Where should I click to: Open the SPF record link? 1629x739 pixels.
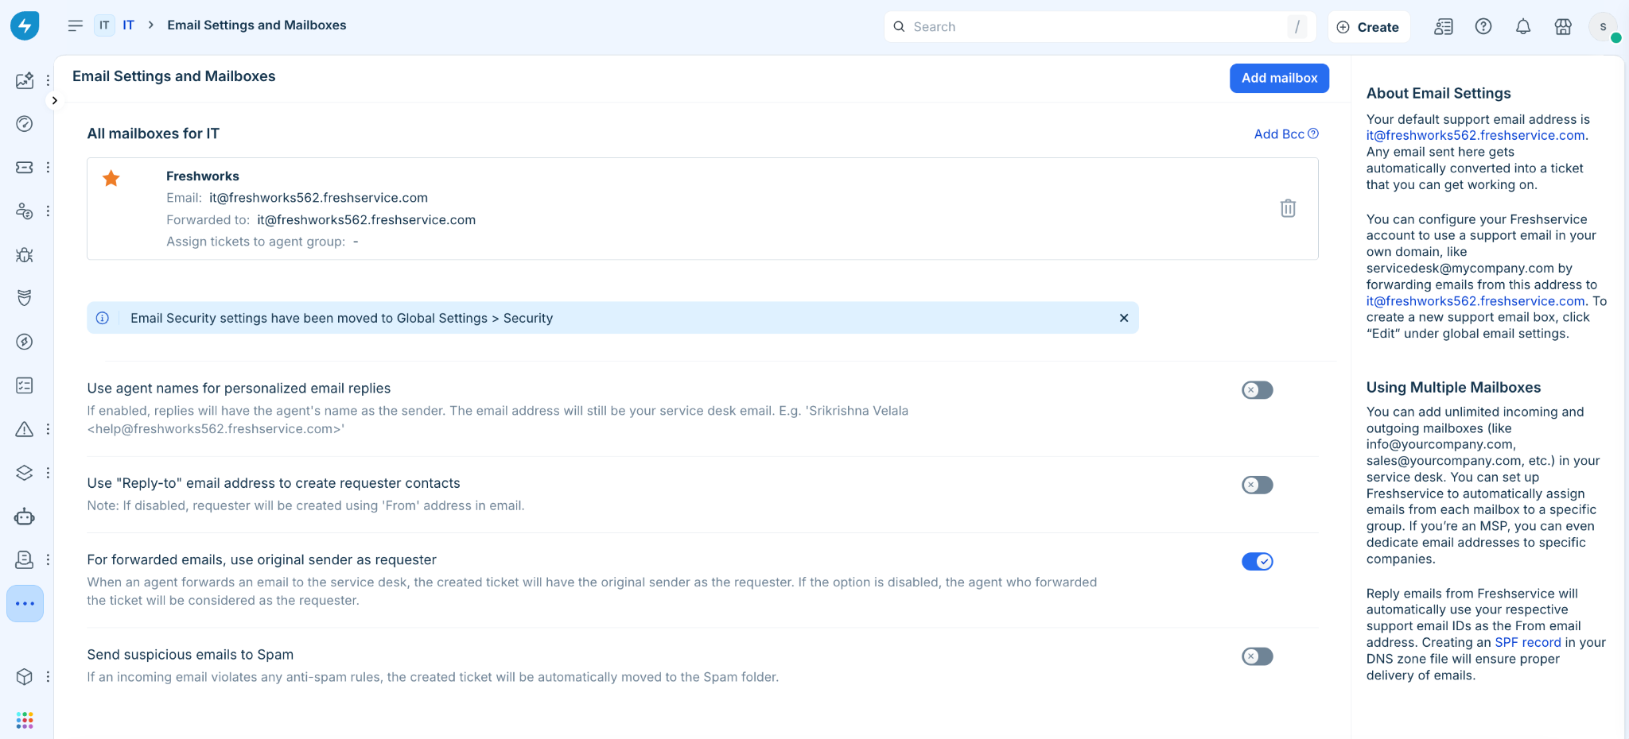[x=1528, y=642]
